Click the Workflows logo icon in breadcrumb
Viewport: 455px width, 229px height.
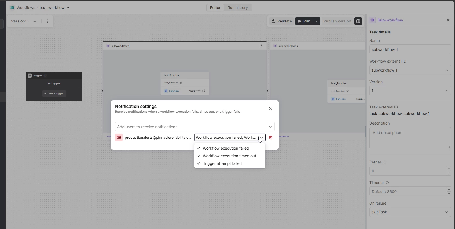point(12,8)
